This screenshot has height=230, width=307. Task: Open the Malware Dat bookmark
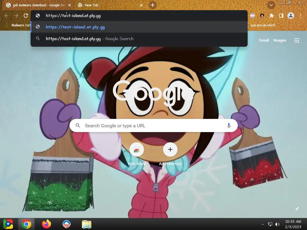pos(18,25)
